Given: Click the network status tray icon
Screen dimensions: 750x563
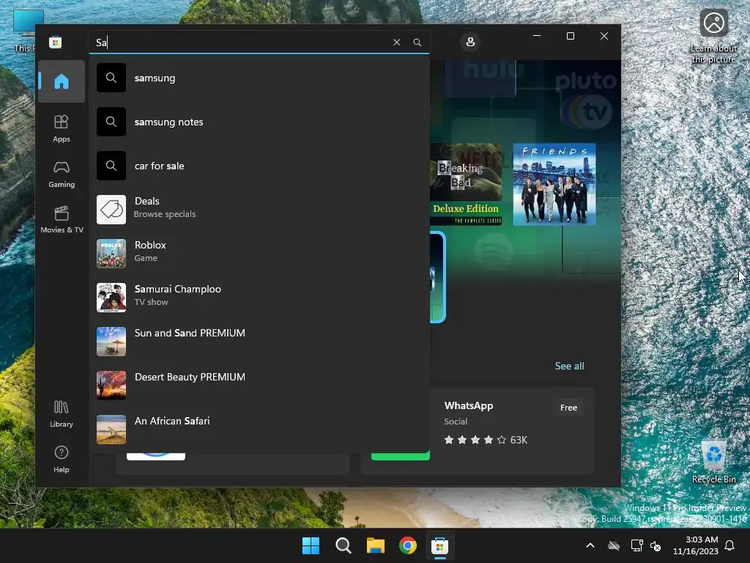Looking at the screenshot, I should click(636, 545).
